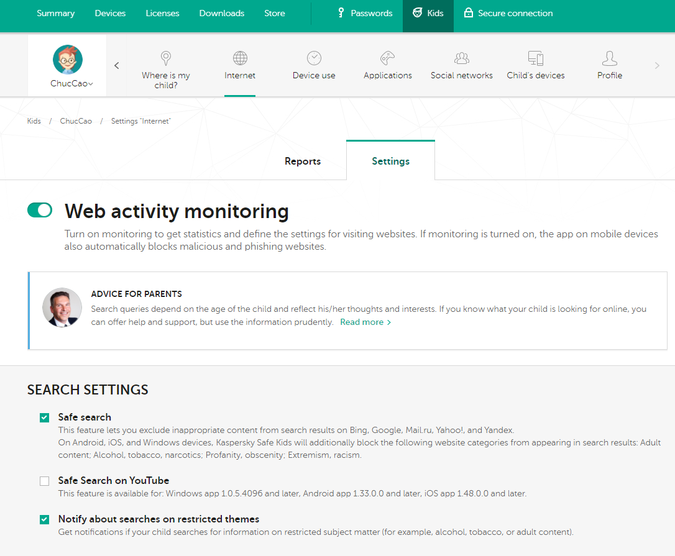Screen dimensions: 675x556
Task: Uncheck the Safe search checkbox
Action: click(x=44, y=417)
